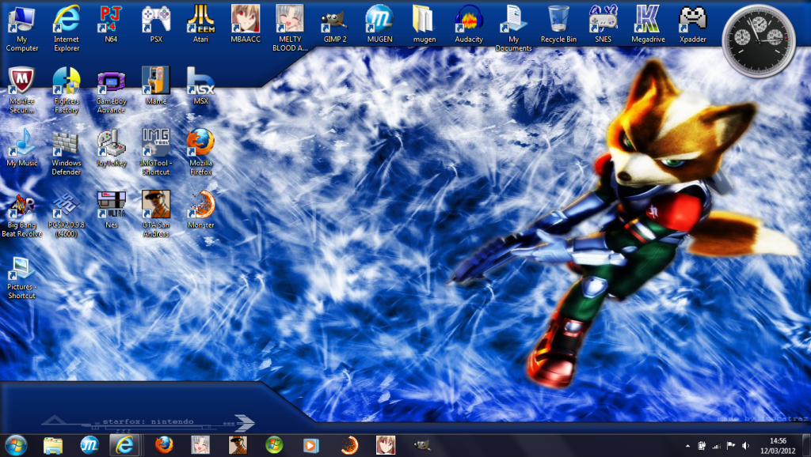
Task: Click the analog clock desktop gadget
Action: point(759,40)
